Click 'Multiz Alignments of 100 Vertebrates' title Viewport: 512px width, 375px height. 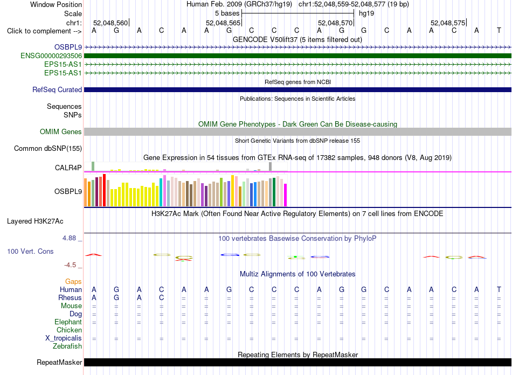point(297,274)
